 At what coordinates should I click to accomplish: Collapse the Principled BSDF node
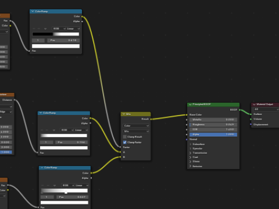[190, 105]
